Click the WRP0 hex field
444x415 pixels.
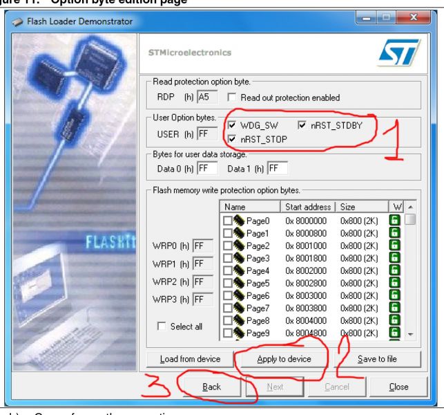pyautogui.click(x=203, y=246)
